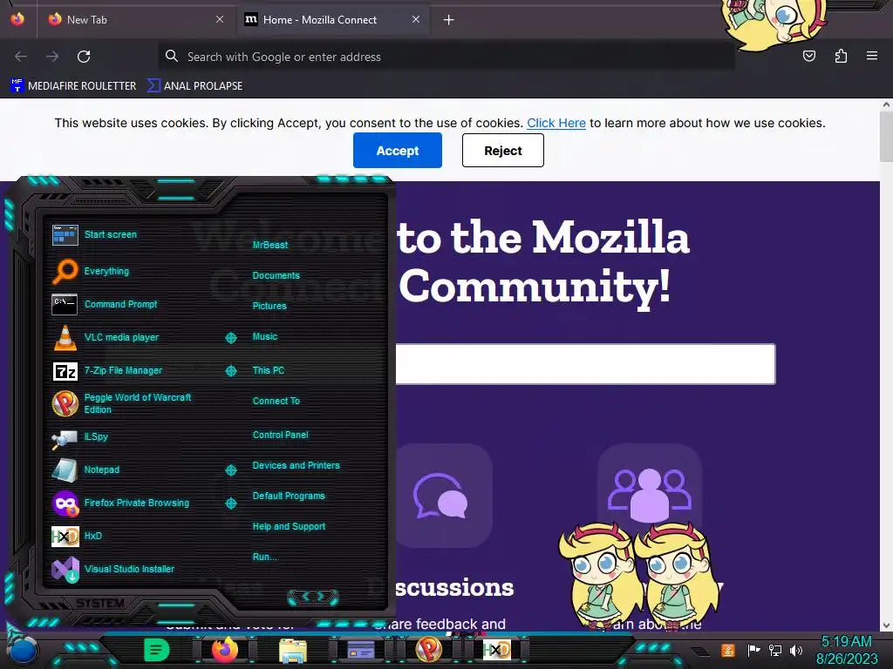Screen dimensions: 893x669
Task: Open File Explorer from the taskbar
Action: (293, 650)
